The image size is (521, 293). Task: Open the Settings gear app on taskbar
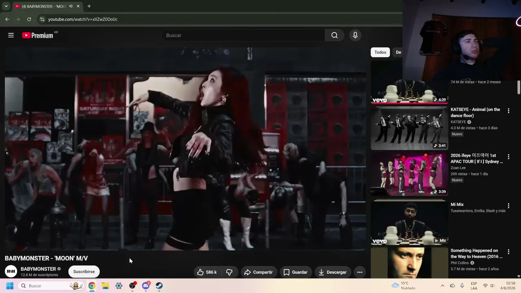[x=119, y=286]
